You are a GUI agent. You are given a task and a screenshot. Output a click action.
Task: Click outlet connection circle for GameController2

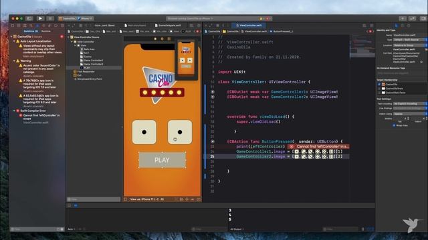[213, 97]
